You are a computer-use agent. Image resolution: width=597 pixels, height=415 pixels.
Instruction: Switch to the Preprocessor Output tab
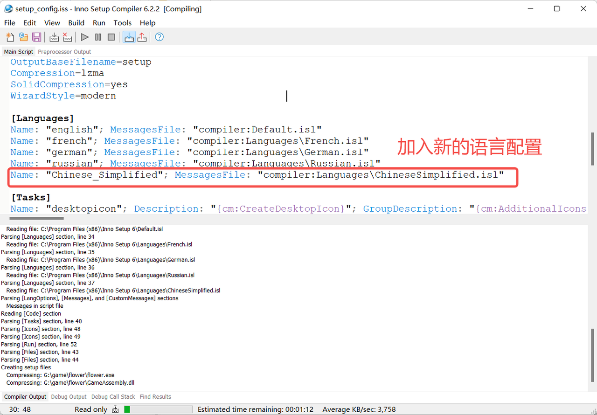(64, 52)
